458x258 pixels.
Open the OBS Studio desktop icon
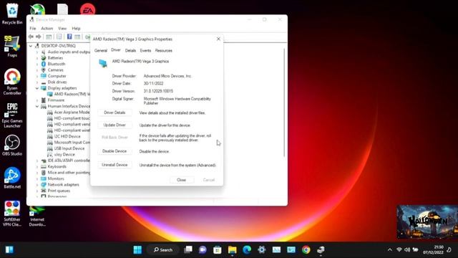tap(12, 145)
